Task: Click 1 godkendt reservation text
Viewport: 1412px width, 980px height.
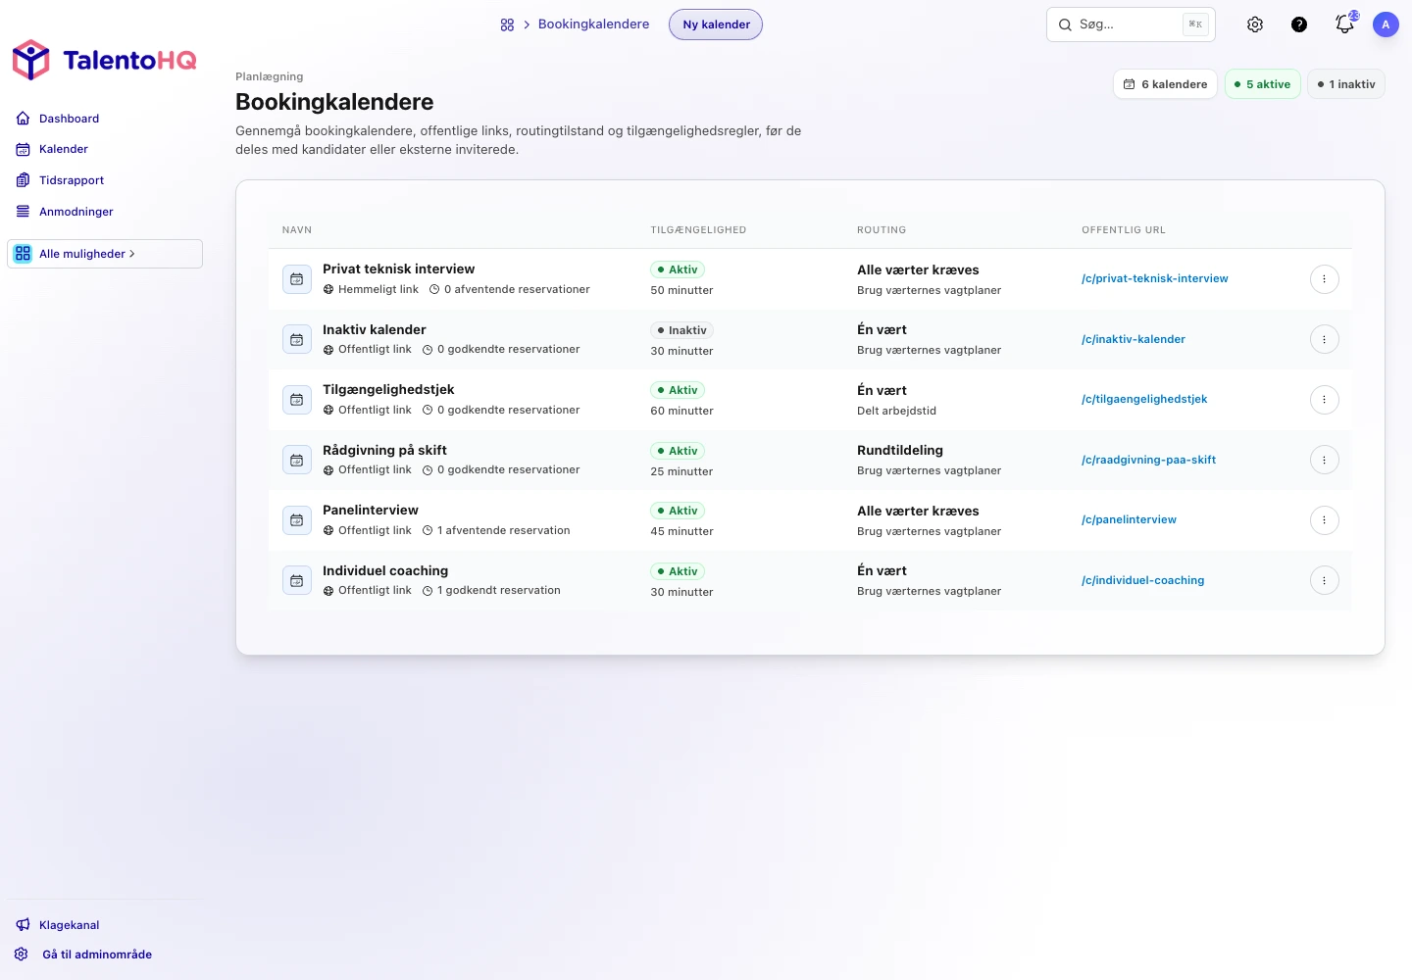Action: coord(498,590)
